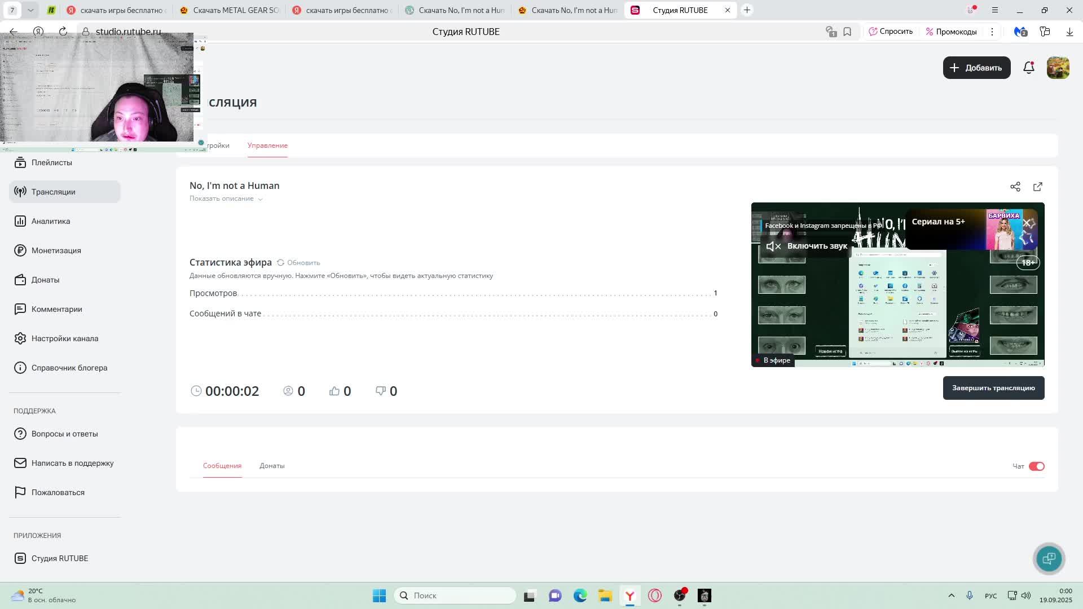Select the Управление tab
Viewport: 1083px width, 609px height.
coord(267,145)
